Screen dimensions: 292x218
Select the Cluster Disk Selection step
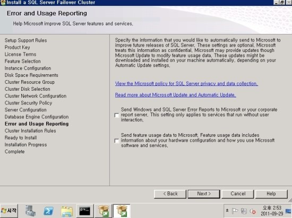[28, 89]
